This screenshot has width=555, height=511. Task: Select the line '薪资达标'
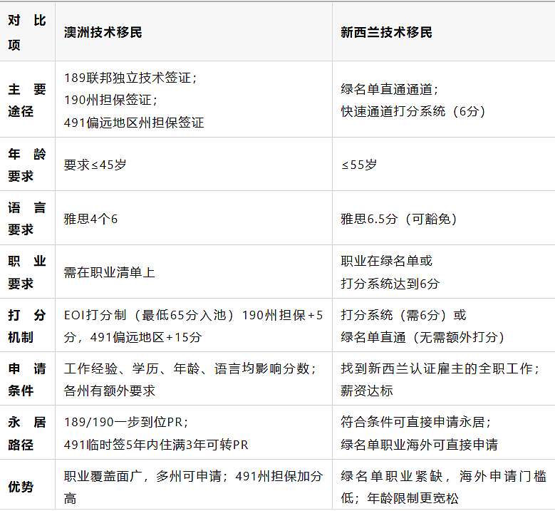point(367,391)
